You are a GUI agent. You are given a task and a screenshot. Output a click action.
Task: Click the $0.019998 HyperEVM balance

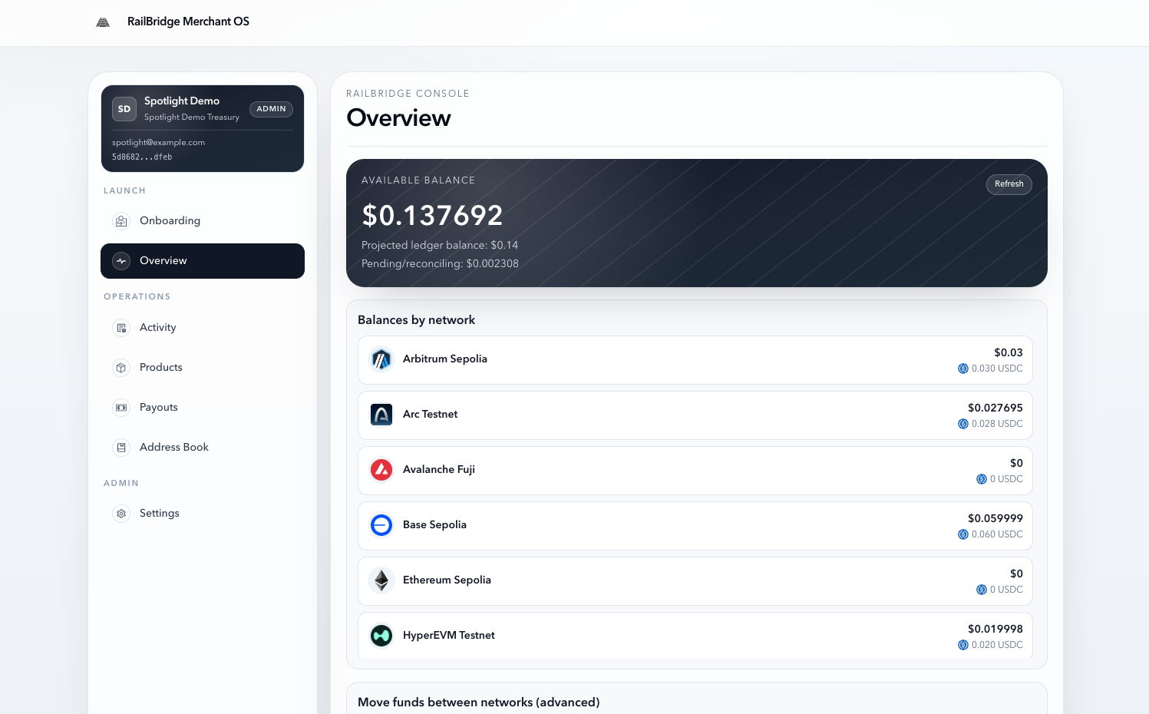click(x=995, y=630)
